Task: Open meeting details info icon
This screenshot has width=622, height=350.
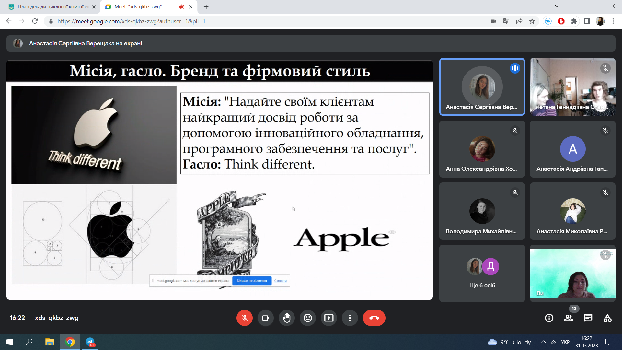Action: pyautogui.click(x=549, y=318)
